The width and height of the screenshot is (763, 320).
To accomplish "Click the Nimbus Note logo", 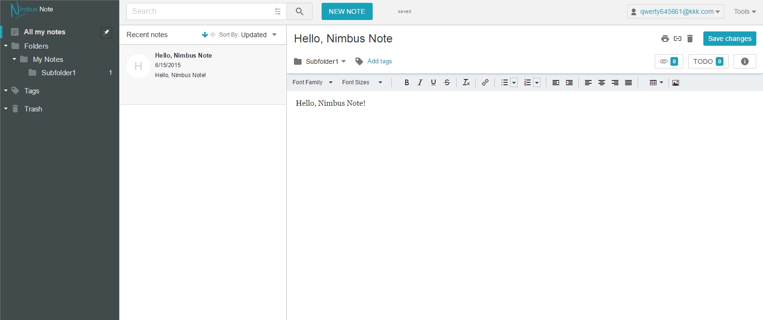I will [x=32, y=10].
